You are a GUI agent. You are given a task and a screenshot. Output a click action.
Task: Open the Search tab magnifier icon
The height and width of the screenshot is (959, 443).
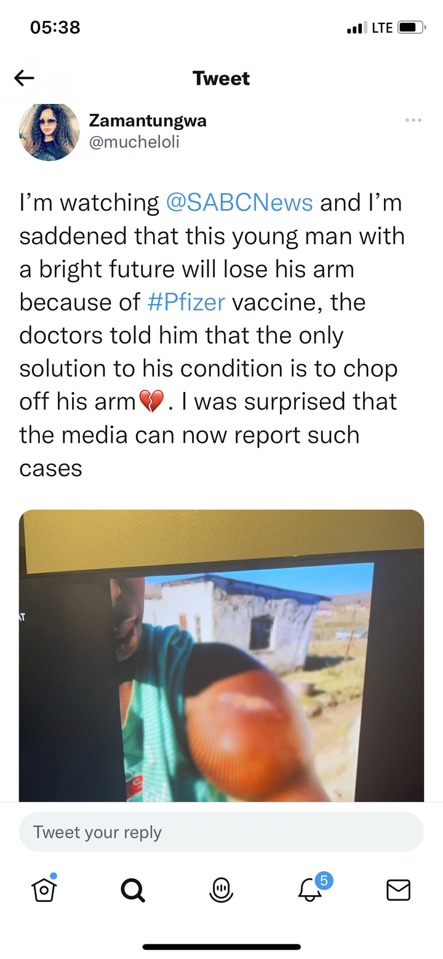tap(132, 889)
